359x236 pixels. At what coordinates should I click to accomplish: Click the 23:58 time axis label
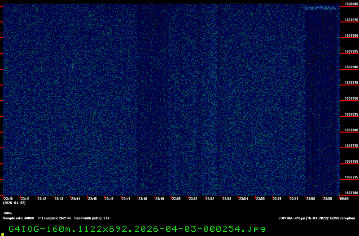311,199
